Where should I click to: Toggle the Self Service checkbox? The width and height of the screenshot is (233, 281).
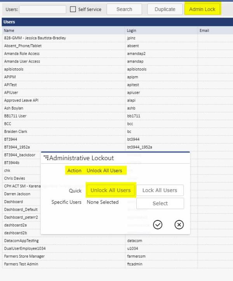tap(73, 9)
